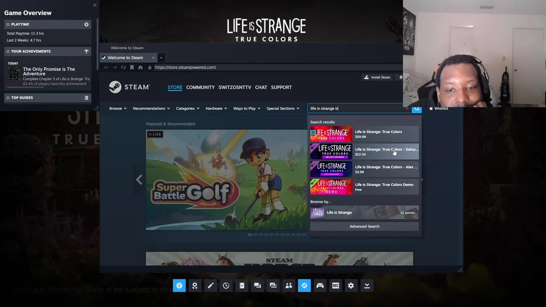The image size is (546, 307).
Task: Expand the TOP GUIDES section header
Action: pyautogui.click(x=48, y=98)
